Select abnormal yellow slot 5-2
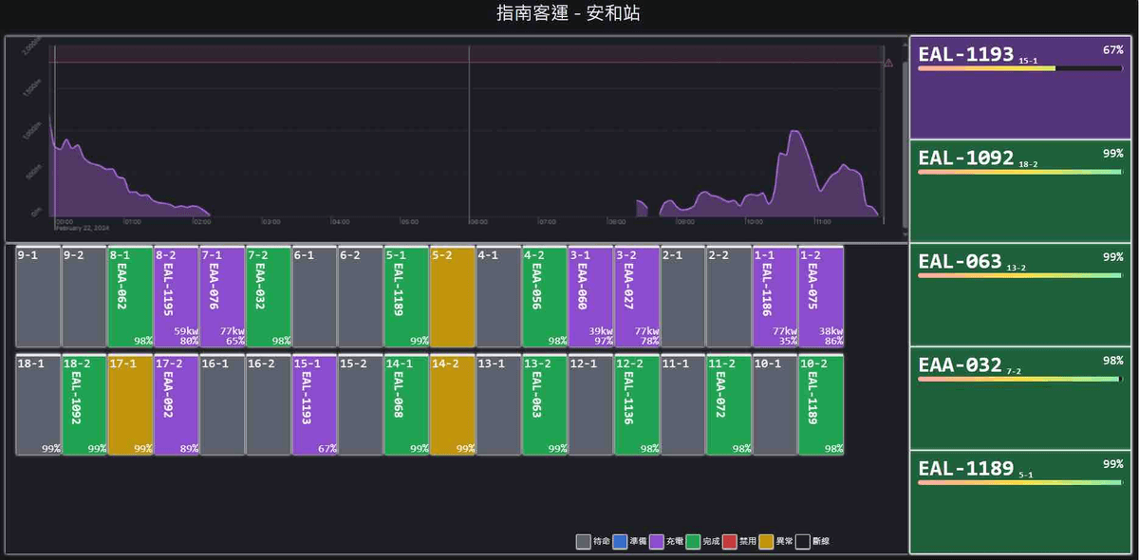The height and width of the screenshot is (560, 1139). click(452, 297)
